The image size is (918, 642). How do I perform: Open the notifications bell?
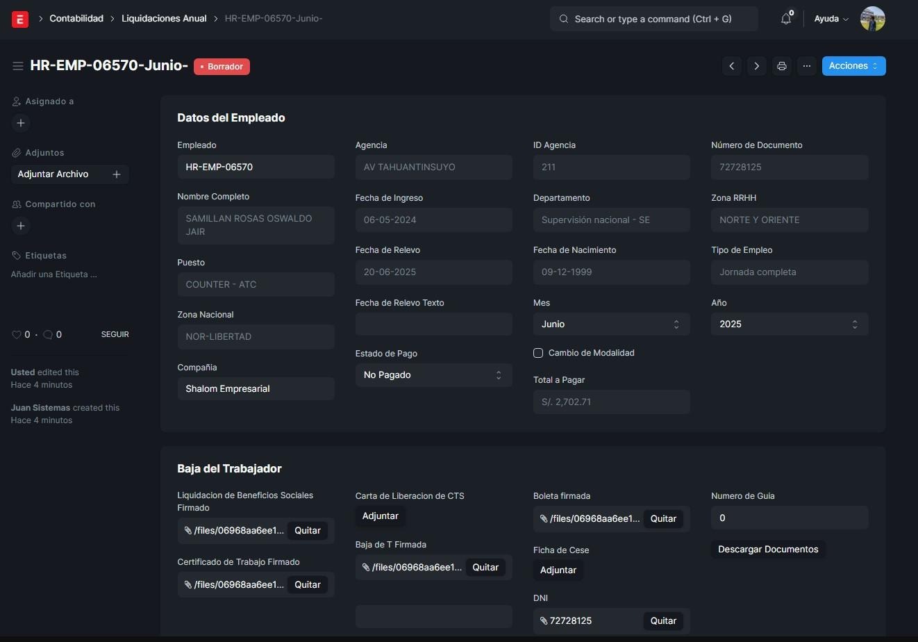pos(785,19)
